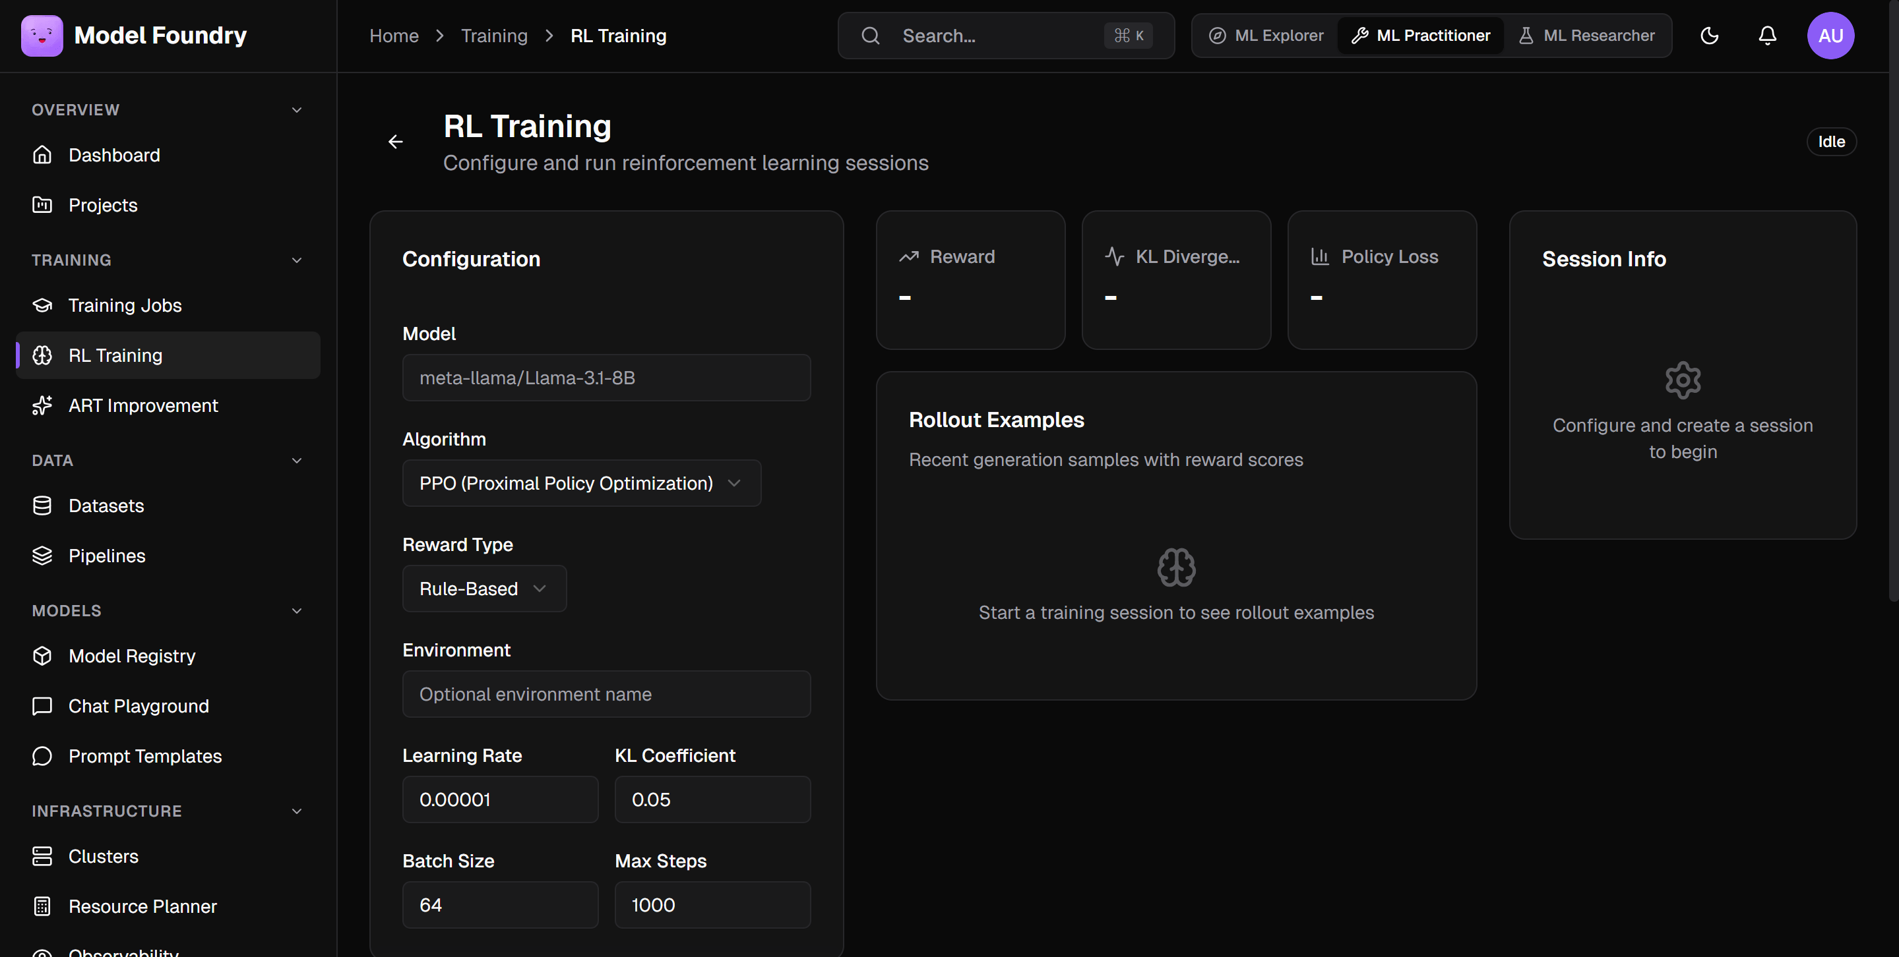Click the ML Explorer compass icon
1899x957 pixels.
(1218, 36)
